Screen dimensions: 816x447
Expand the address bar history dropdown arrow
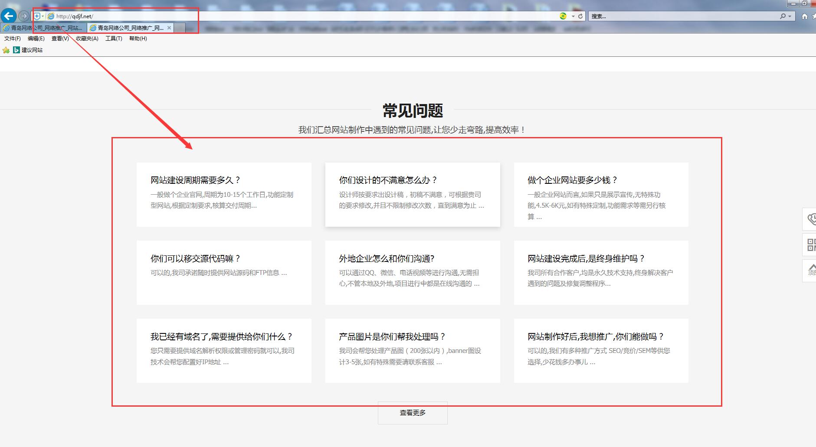point(573,16)
